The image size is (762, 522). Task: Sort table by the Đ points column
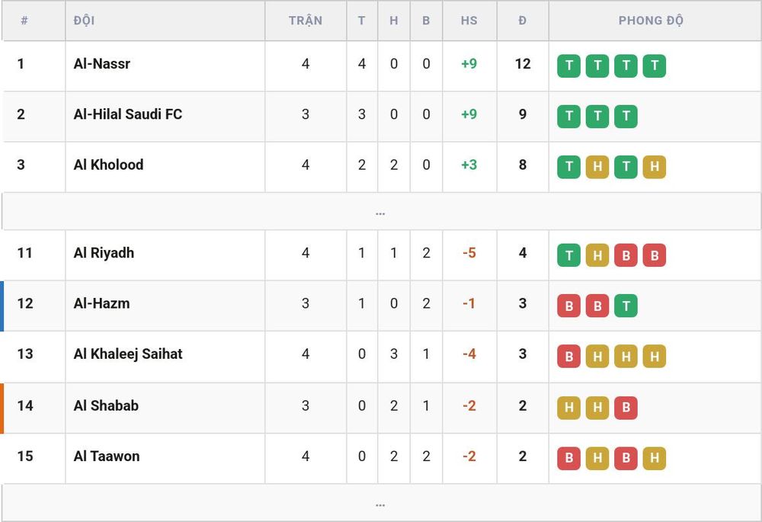[x=523, y=21]
